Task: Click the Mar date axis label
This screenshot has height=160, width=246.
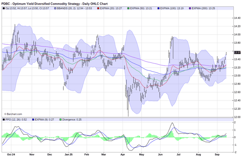Action: (103, 155)
